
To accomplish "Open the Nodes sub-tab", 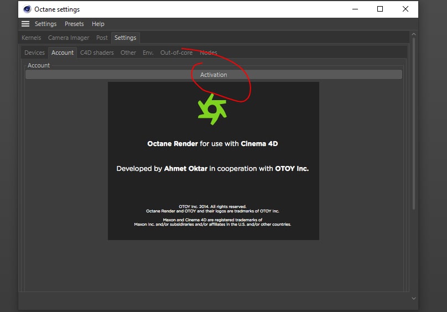I will [x=209, y=53].
